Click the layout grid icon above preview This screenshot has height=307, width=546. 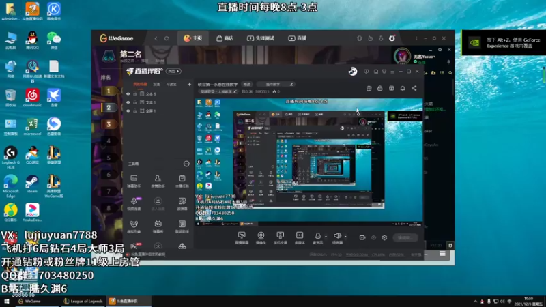[391, 89]
